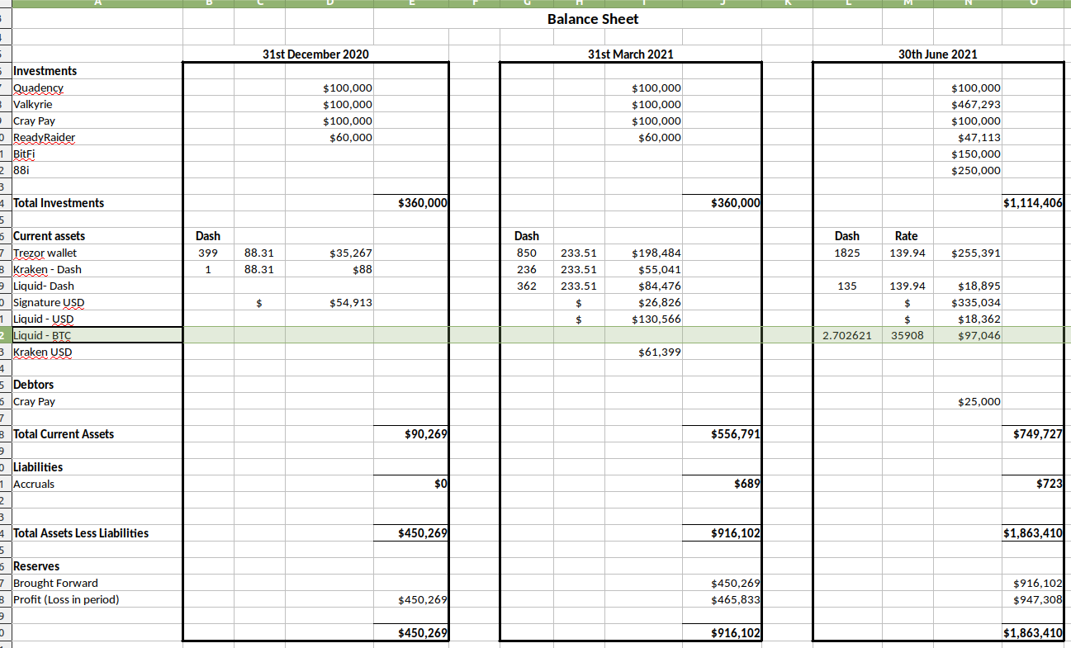Click the $61,399 Kraken USD value
The height and width of the screenshot is (648, 1071).
(660, 352)
